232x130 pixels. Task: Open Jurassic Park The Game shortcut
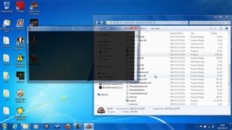pos(33,6)
